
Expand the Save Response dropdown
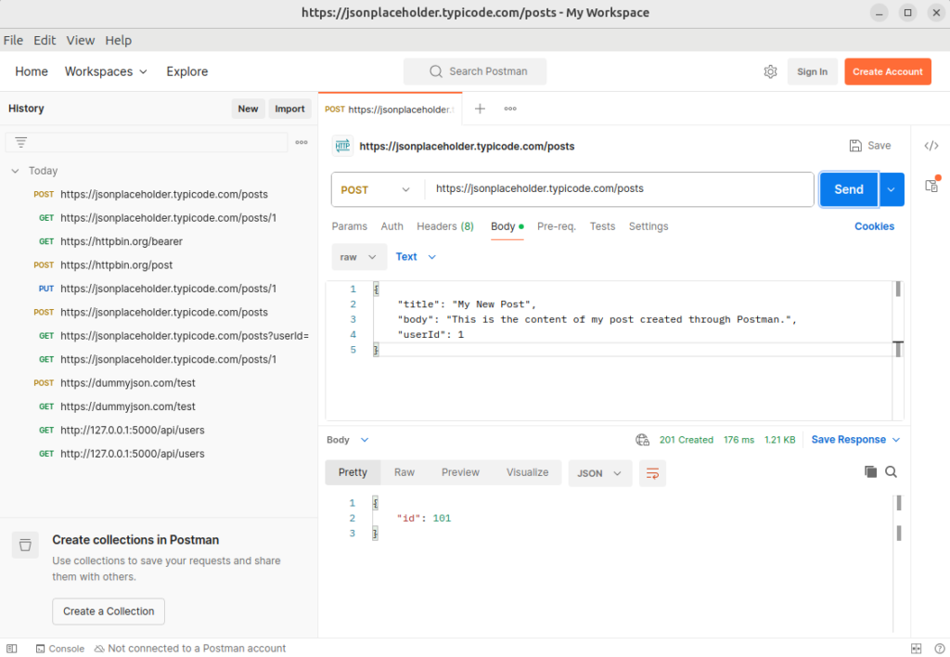coord(856,440)
